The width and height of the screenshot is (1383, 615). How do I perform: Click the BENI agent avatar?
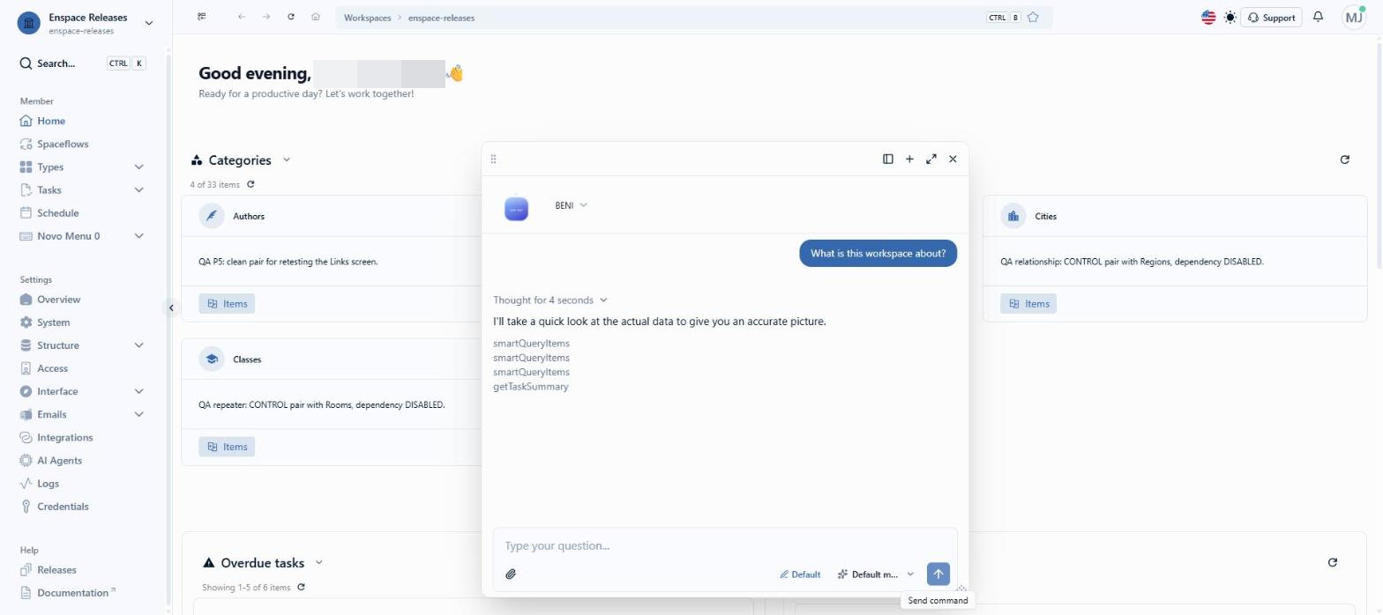coord(516,209)
